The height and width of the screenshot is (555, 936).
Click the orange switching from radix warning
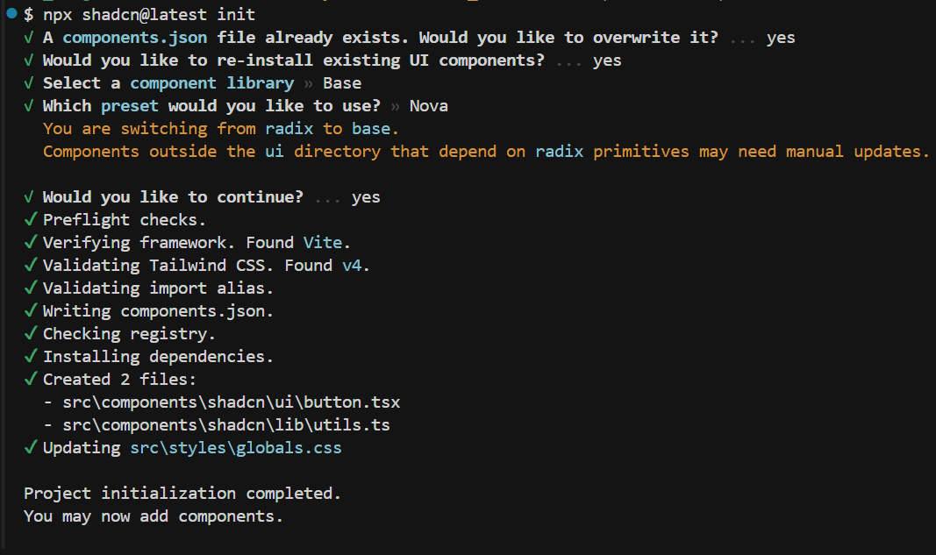point(220,128)
